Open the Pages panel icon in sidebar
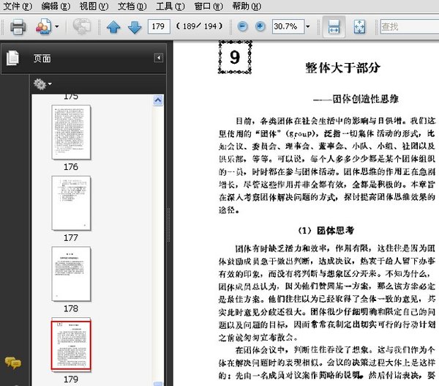This screenshot has height=386, width=439. coord(12,58)
